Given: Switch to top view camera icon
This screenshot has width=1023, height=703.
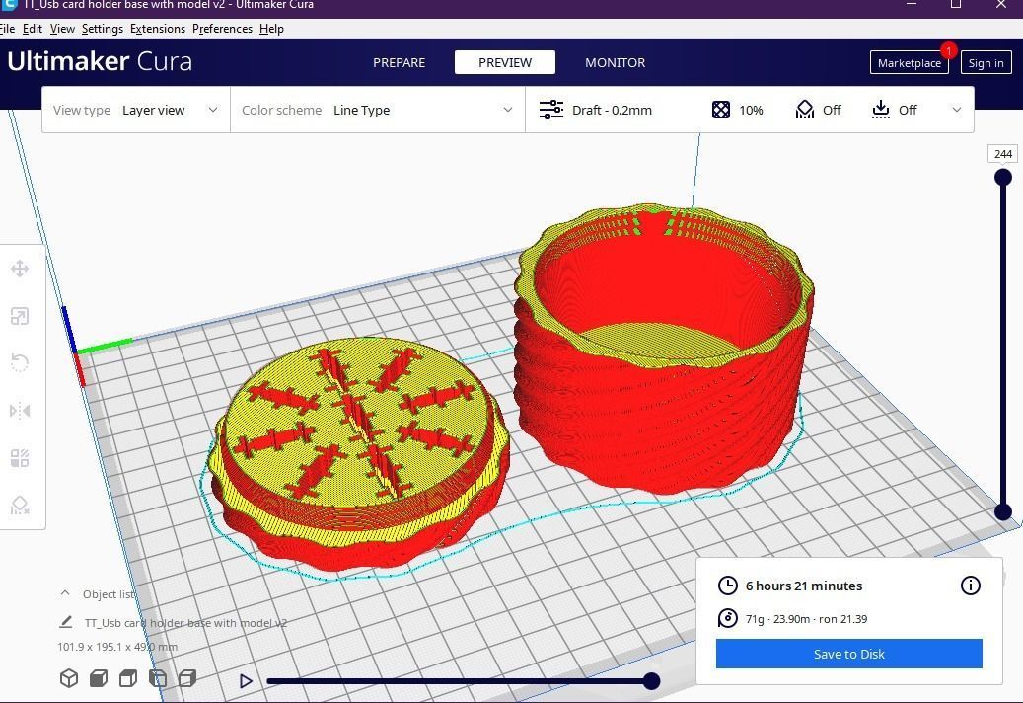Looking at the screenshot, I should (128, 679).
